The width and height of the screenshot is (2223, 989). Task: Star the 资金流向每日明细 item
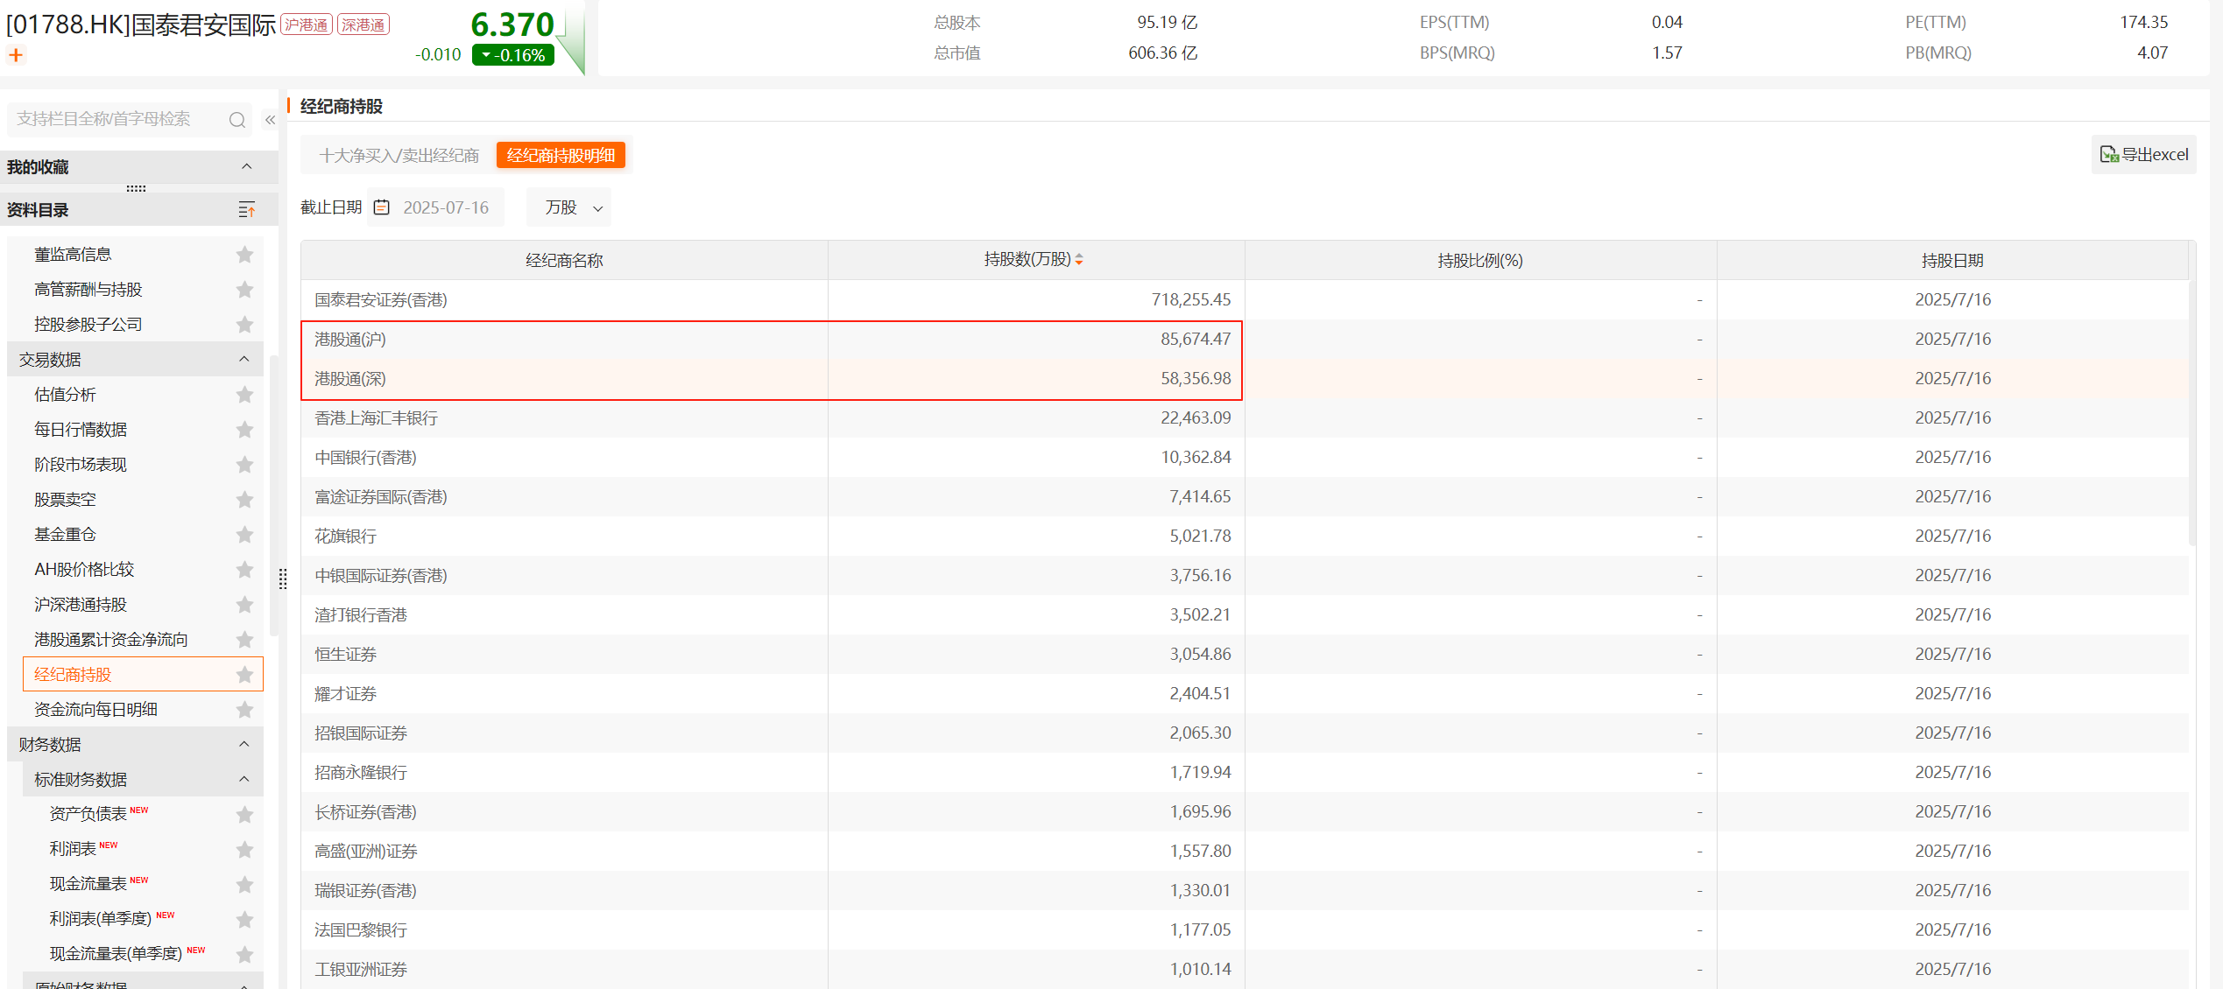pyautogui.click(x=244, y=710)
